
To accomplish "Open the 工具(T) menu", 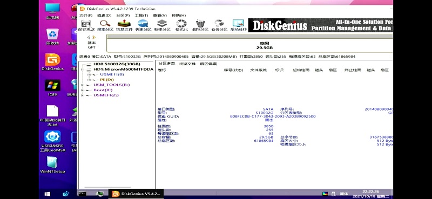I will point(141,16).
